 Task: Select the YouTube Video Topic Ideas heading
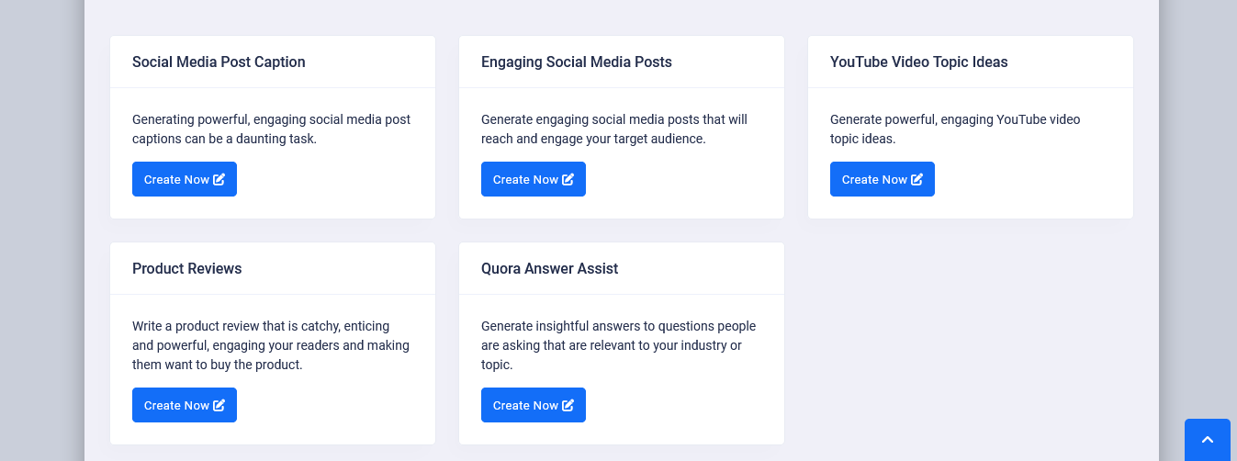pyautogui.click(x=918, y=62)
